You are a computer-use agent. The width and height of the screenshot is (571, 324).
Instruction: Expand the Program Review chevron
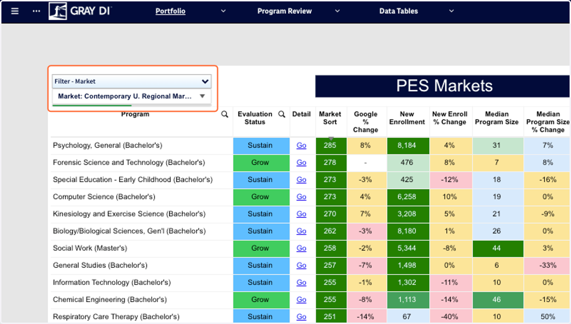point(337,11)
